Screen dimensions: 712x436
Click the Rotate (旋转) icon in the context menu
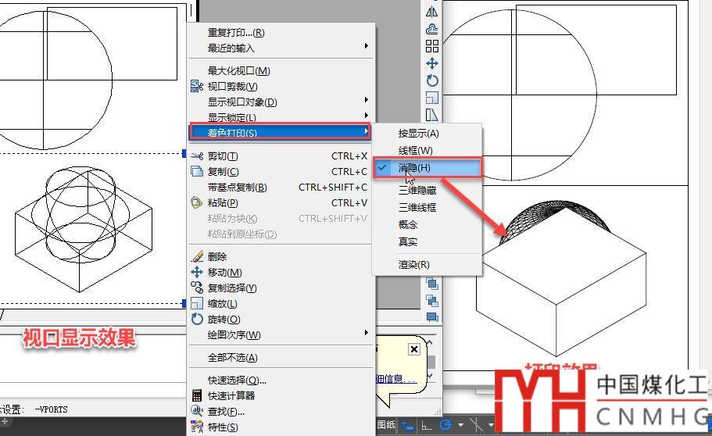pyautogui.click(x=197, y=319)
